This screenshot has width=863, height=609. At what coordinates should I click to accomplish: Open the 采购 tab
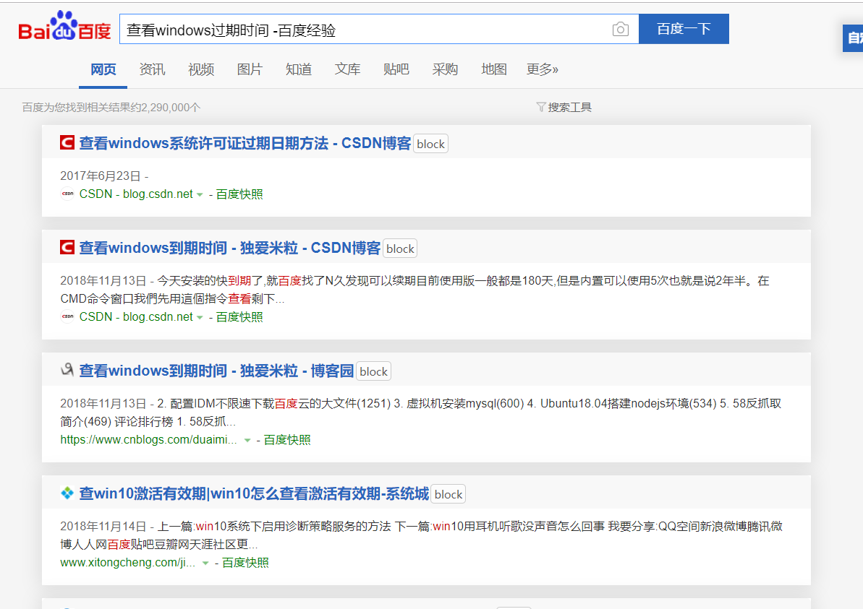[446, 69]
